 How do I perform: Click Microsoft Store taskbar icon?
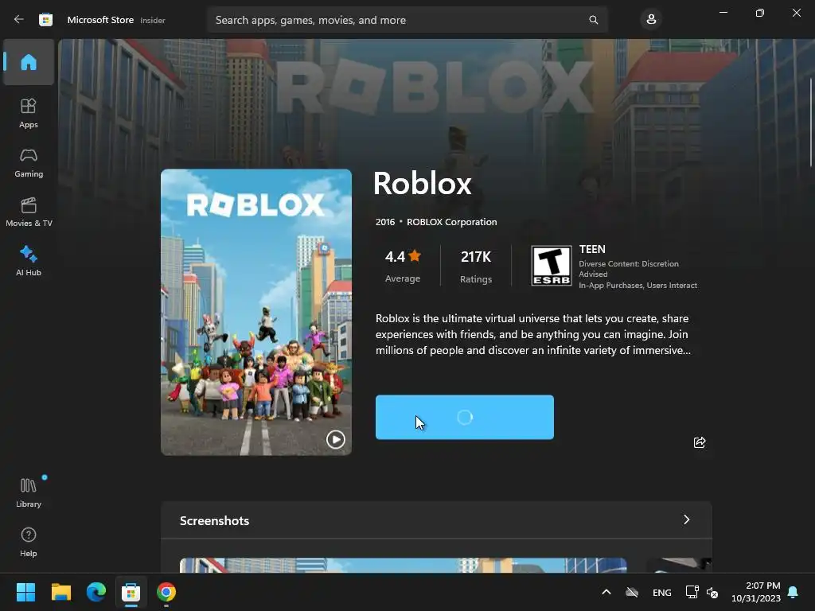point(131,592)
